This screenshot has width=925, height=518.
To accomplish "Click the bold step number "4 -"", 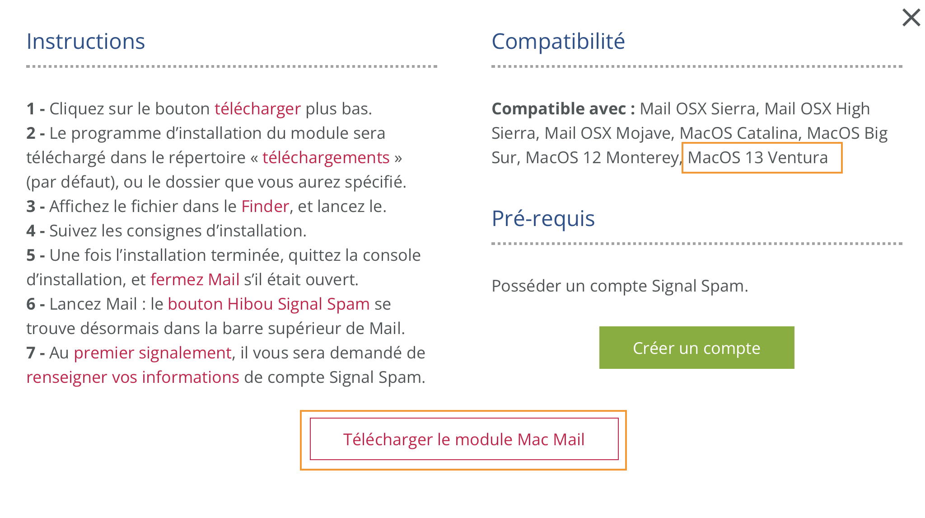I will pyautogui.click(x=35, y=231).
